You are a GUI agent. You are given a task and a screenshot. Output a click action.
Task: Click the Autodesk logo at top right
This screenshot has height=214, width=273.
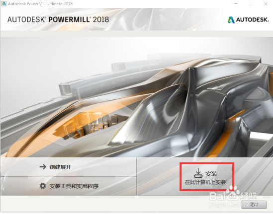(248, 20)
